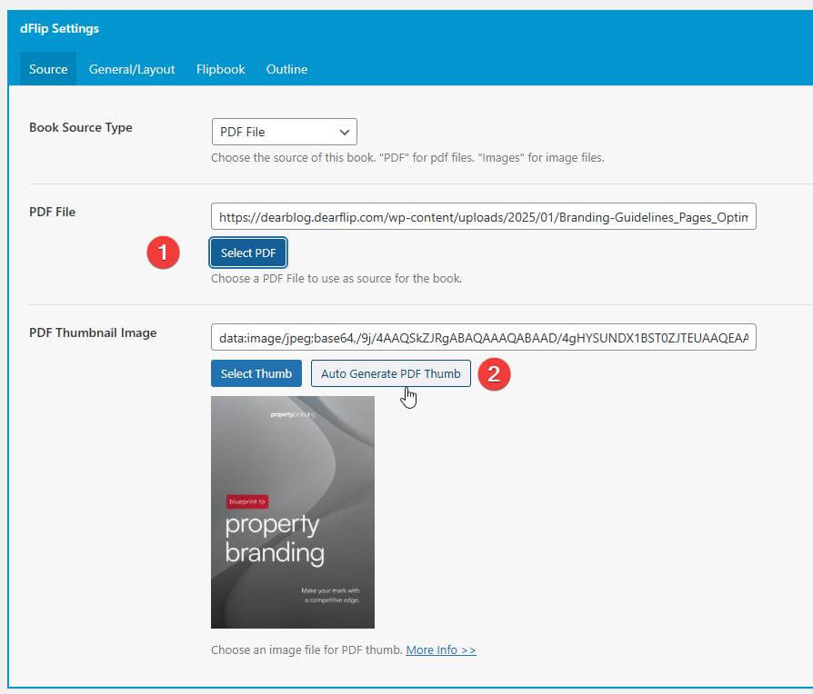Hit Auto Generate PDF Thumb
The width and height of the screenshot is (813, 694).
390,373
